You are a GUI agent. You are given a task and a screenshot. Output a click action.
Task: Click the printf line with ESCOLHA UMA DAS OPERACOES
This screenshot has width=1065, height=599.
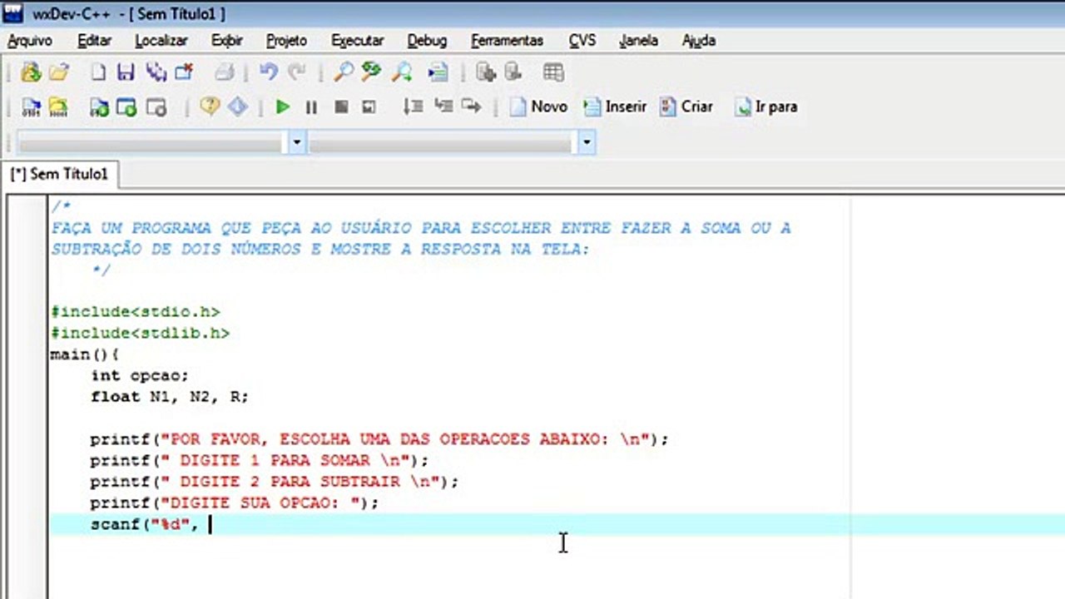click(x=379, y=439)
